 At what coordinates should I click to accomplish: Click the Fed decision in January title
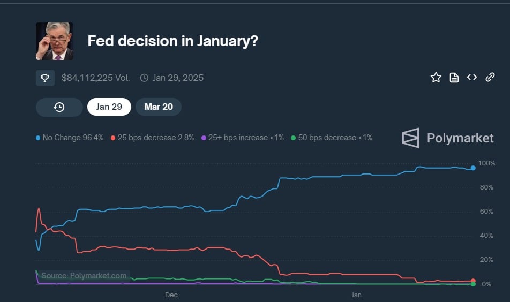173,41
